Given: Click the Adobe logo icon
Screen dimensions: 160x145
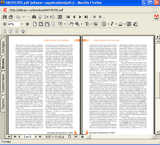Looking at the screenshot, I should point(156,17).
